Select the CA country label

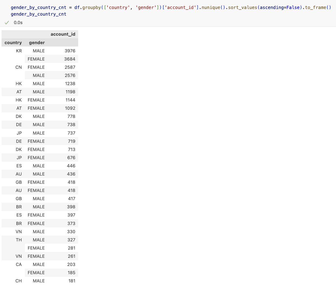[x=19, y=264]
